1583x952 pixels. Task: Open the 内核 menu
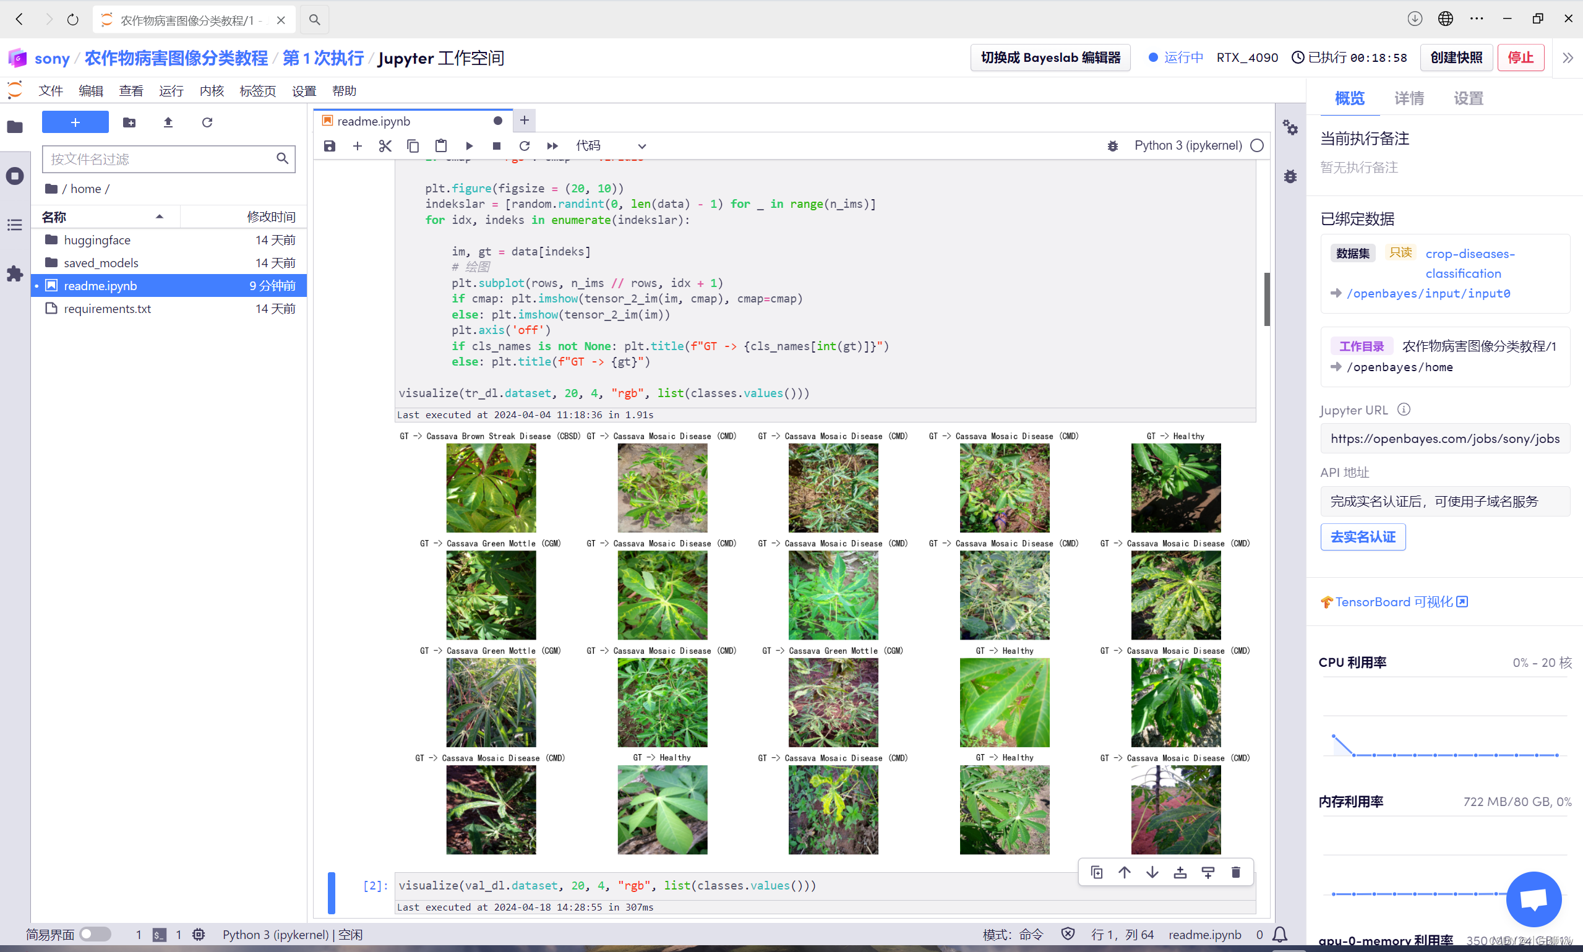coord(211,90)
